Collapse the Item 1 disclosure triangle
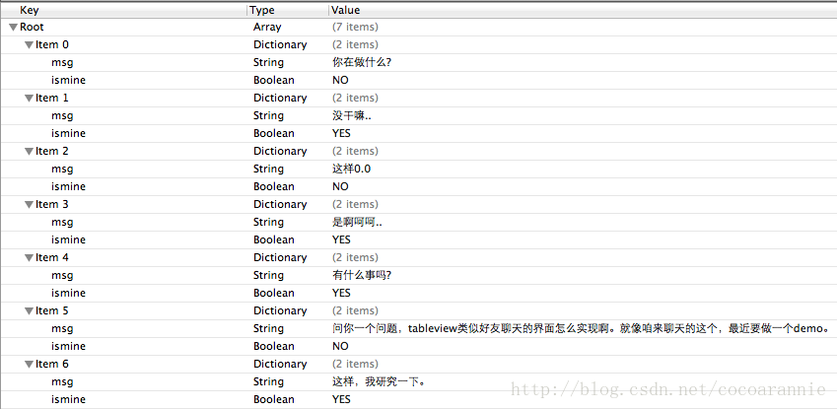The image size is (837, 409). pyautogui.click(x=29, y=99)
